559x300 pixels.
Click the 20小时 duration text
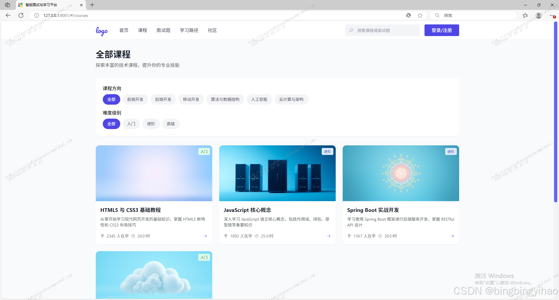tap(144, 236)
